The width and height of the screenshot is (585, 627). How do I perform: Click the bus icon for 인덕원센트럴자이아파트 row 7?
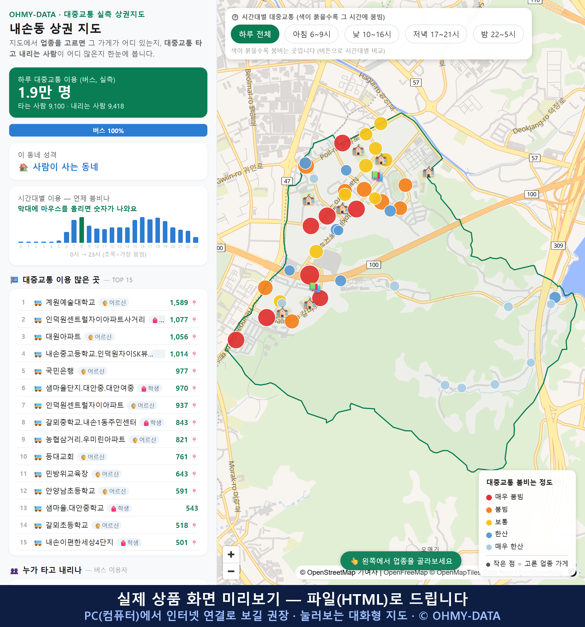(38, 406)
